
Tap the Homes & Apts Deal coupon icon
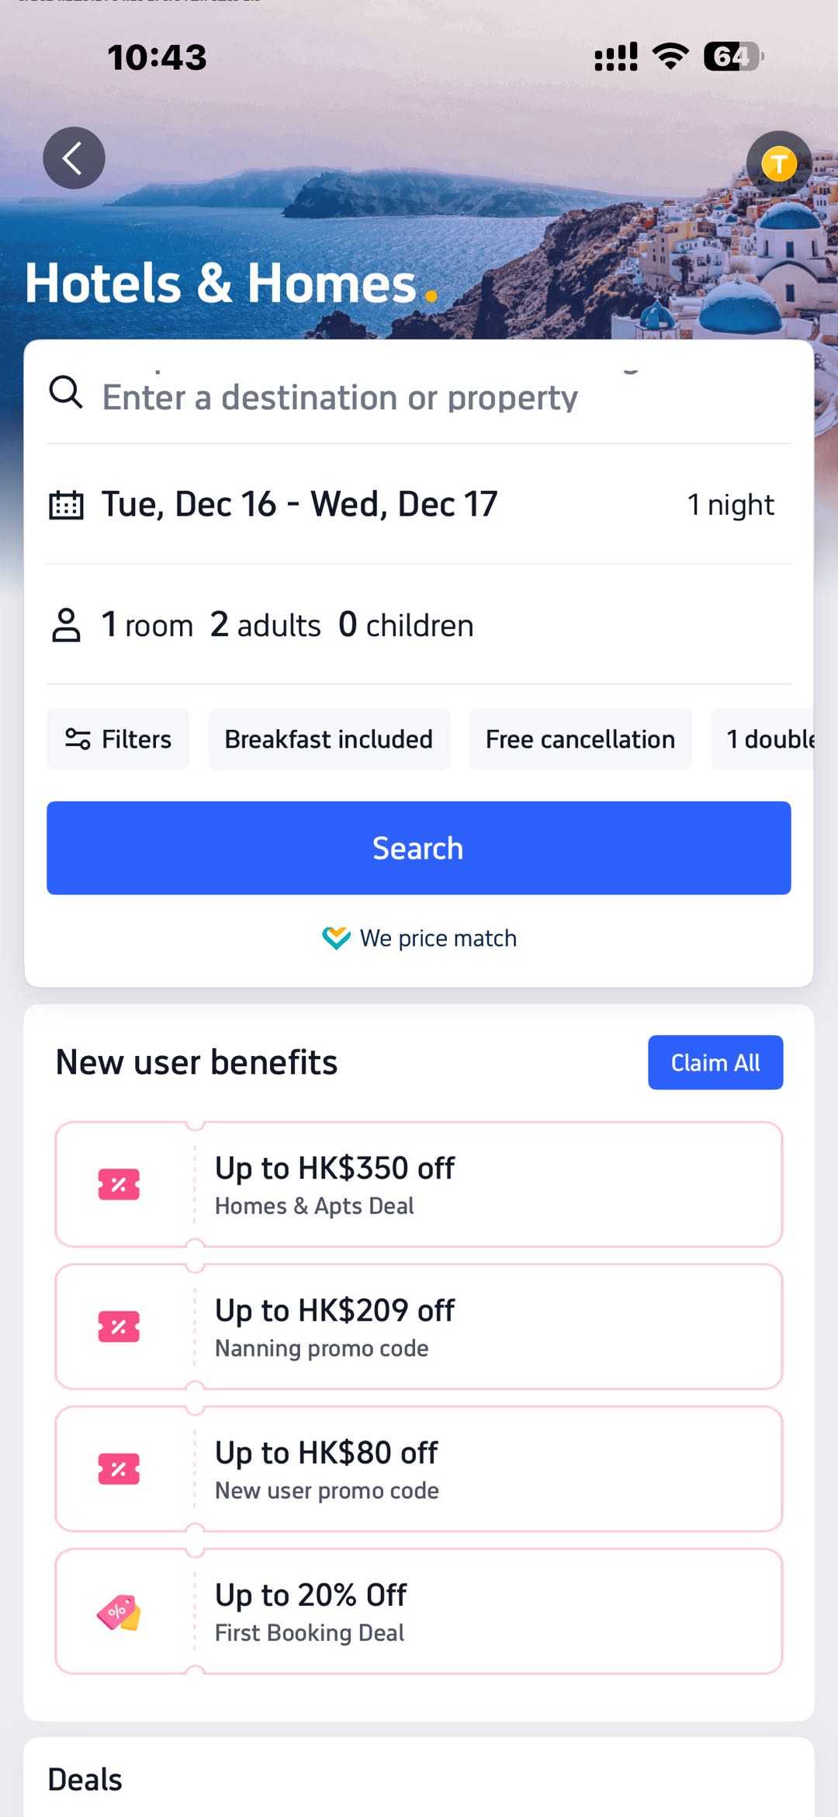point(119,1184)
